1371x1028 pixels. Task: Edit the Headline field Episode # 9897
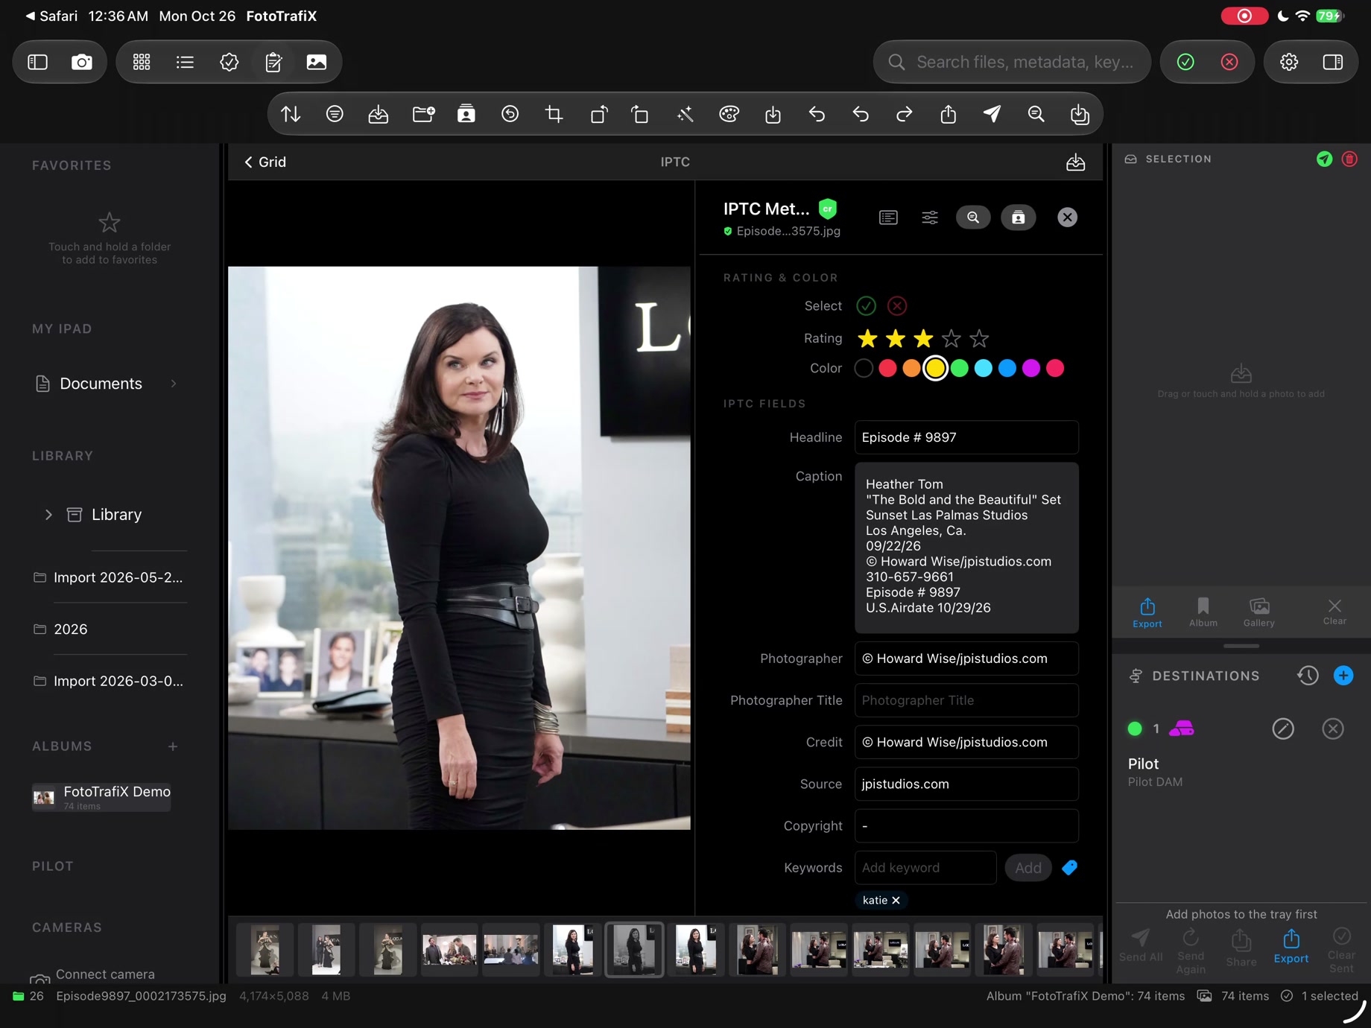(x=966, y=437)
